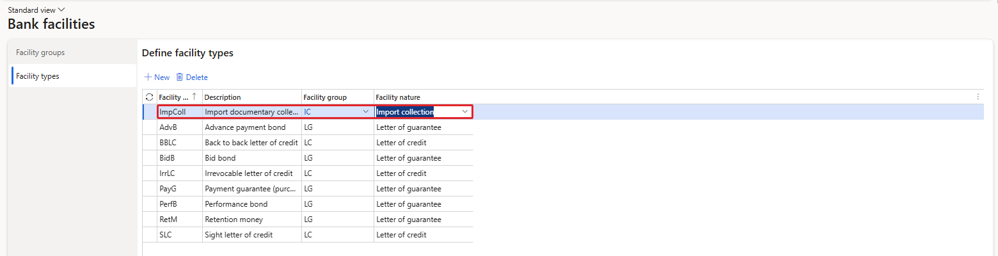
Task: Select the row checkbox for SLC
Action: click(149, 235)
